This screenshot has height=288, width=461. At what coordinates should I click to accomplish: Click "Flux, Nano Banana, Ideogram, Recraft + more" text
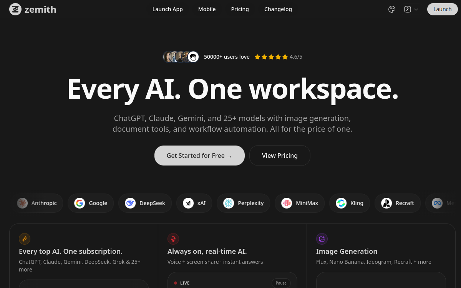coord(373,262)
